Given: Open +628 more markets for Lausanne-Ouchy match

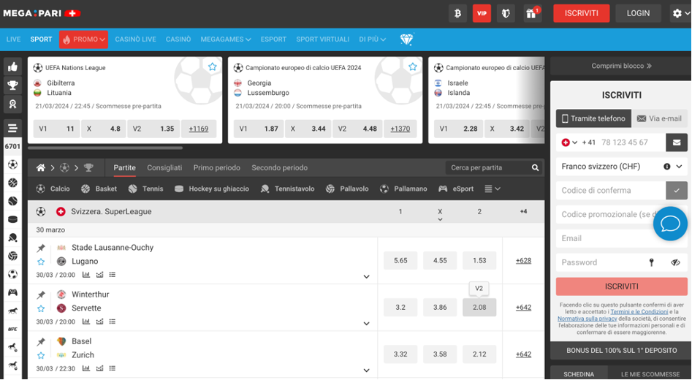Looking at the screenshot, I should 523,261.
